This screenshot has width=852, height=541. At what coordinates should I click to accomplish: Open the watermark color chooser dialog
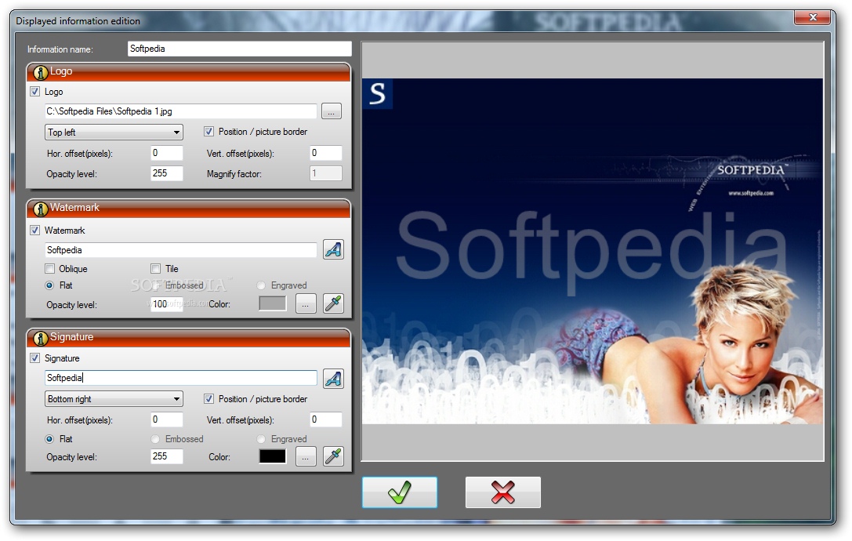click(306, 304)
